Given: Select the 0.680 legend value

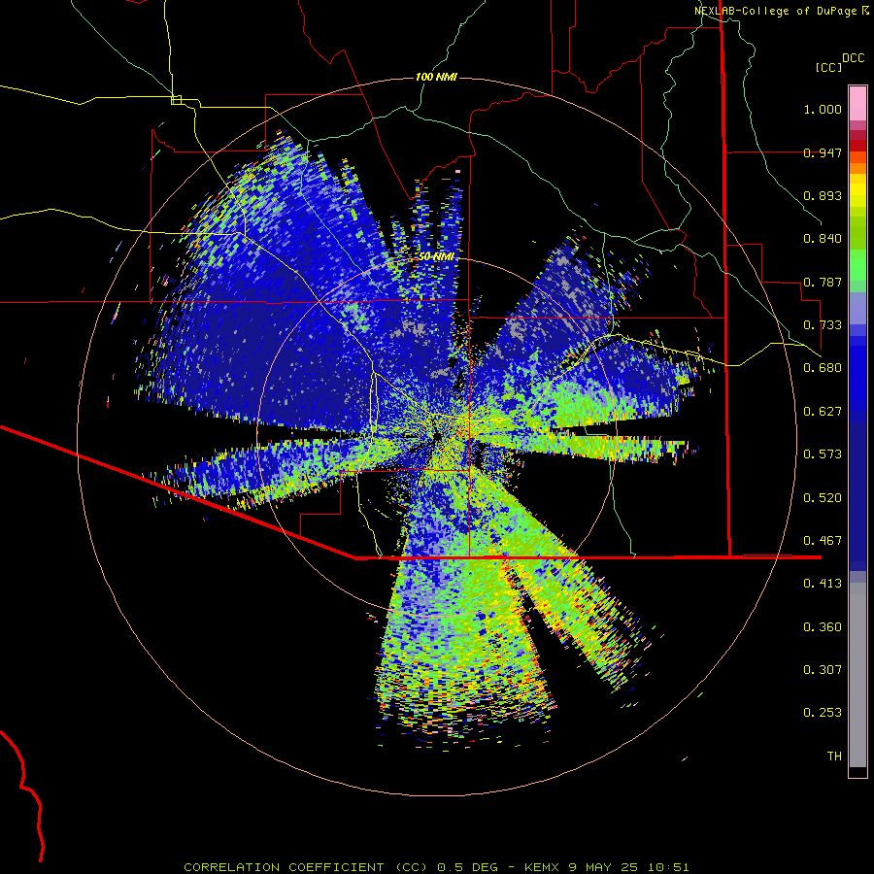Looking at the screenshot, I should 823,368.
